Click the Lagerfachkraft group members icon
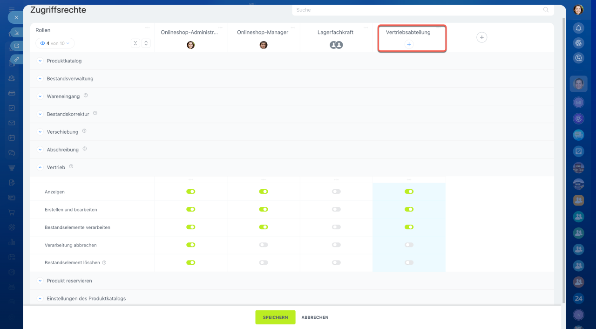The width and height of the screenshot is (596, 329). click(336, 45)
